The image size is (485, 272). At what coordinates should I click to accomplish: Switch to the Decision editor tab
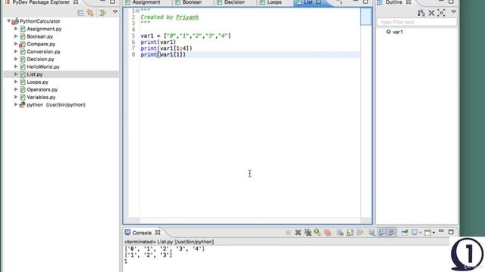coord(234,2)
